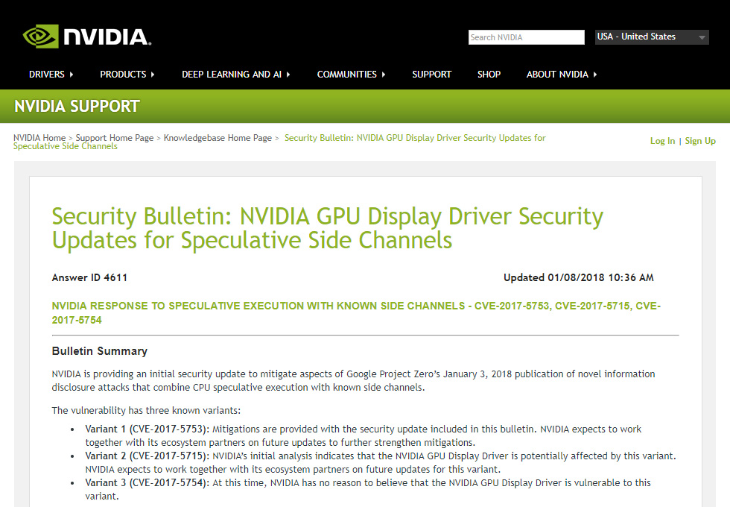Screen dimensions: 730x507
Task: Click the Updated 01/08/2018 10:36 AM text
Action: (579, 277)
